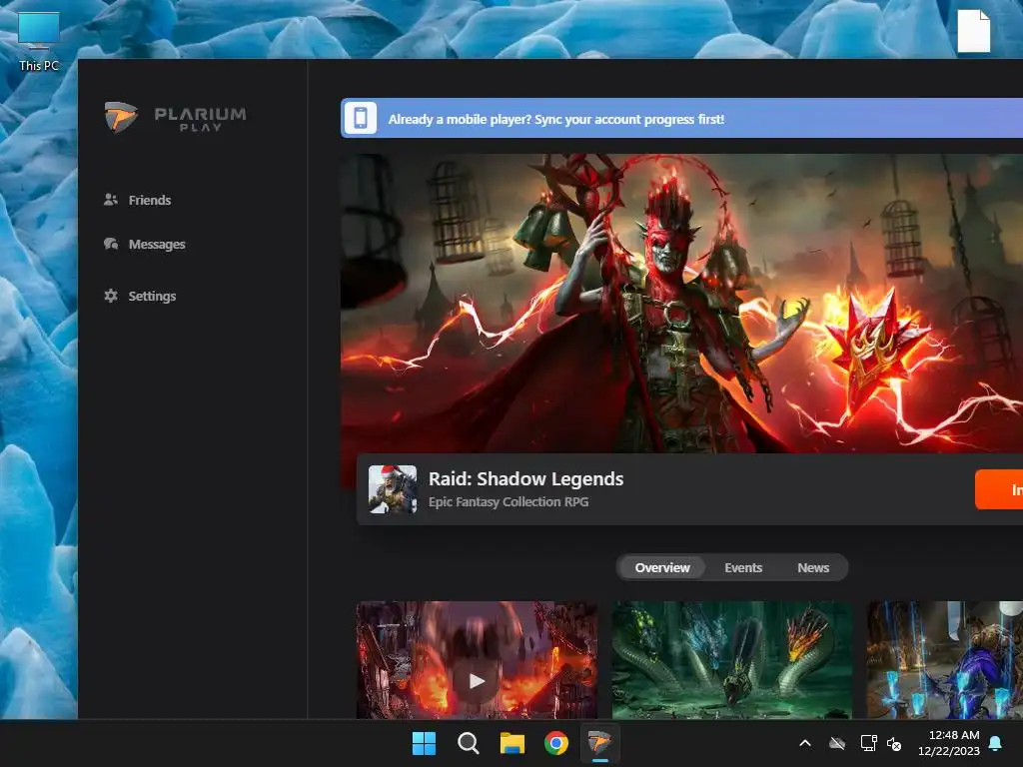Open the hydra screenshot thumbnail
The height and width of the screenshot is (767, 1023).
(x=732, y=660)
